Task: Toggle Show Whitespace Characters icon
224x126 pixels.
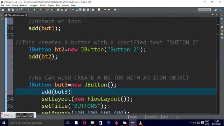Action: (88, 10)
